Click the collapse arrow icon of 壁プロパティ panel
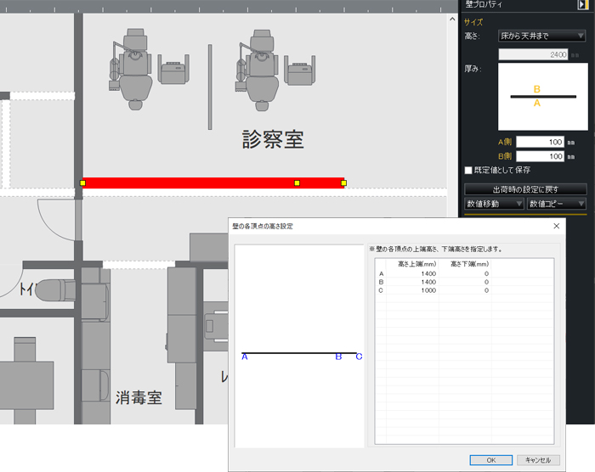The image size is (595, 472). [x=584, y=5]
